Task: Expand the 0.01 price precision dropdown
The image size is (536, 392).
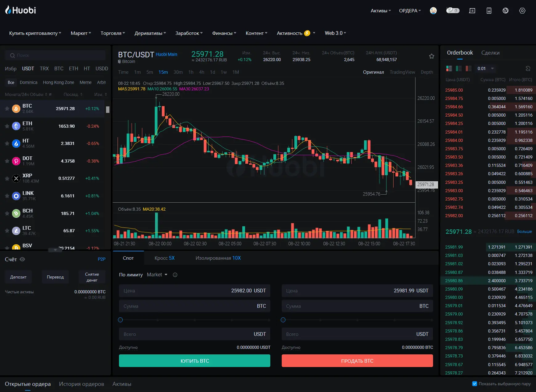Action: point(486,68)
